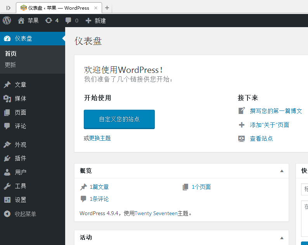The image size is (308, 245).
Task: Open the 1个页面 link
Action: pyautogui.click(x=201, y=187)
